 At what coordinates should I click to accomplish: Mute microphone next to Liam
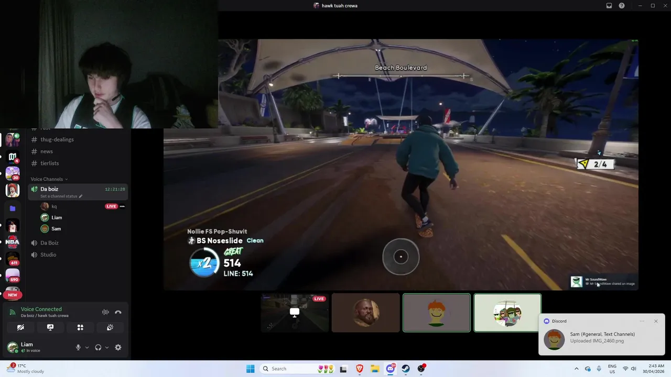tap(78, 347)
